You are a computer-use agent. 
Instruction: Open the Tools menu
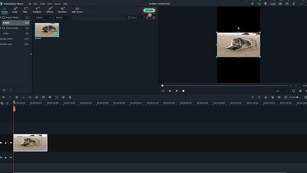click(42, 4)
